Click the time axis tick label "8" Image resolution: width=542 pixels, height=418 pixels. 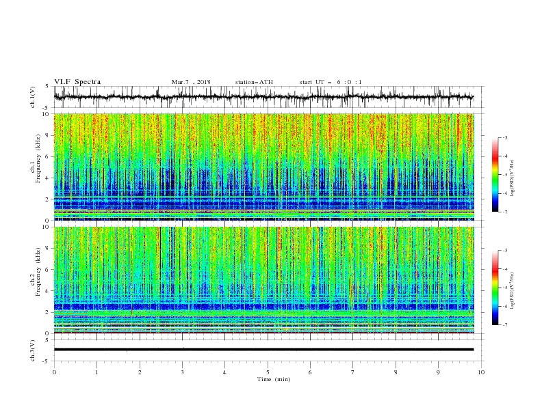396,372
